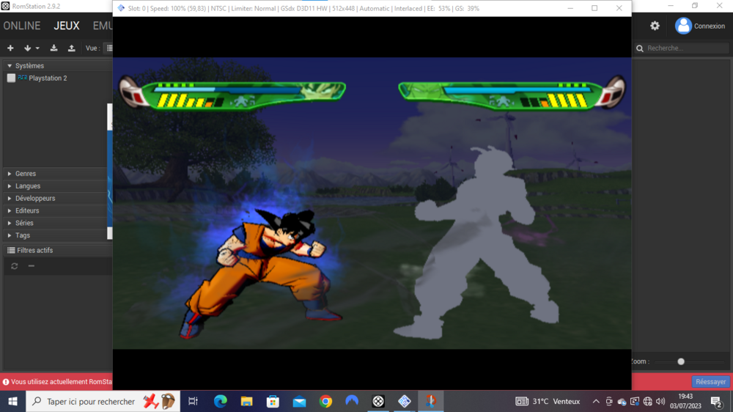Expand the Langues filter section
This screenshot has height=412, width=733.
click(x=10, y=186)
